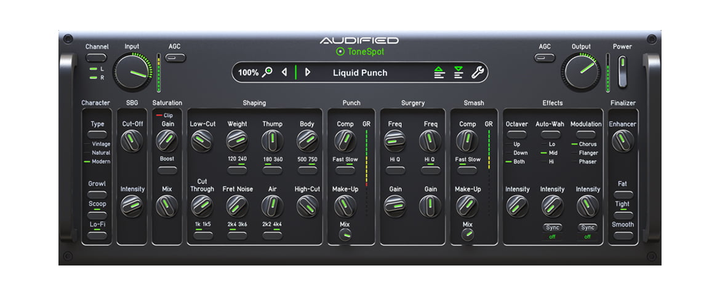The height and width of the screenshot is (295, 720).
Task: Click the load preset up-arrow icon
Action: [439, 72]
